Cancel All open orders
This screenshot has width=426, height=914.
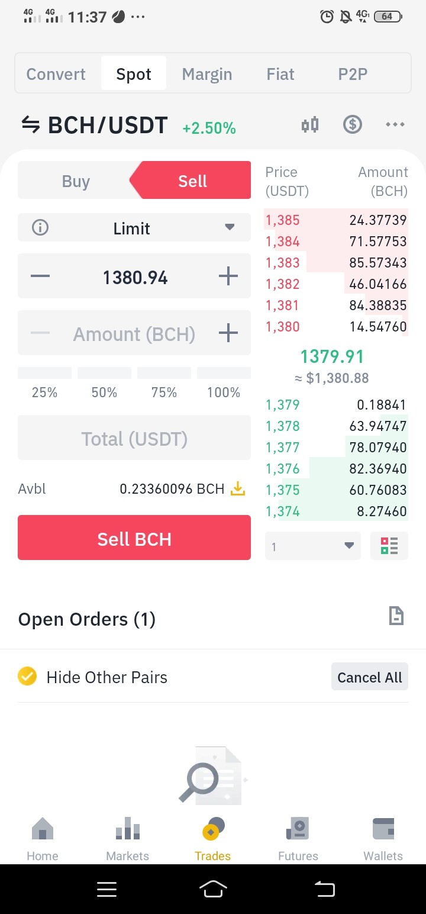coord(369,677)
